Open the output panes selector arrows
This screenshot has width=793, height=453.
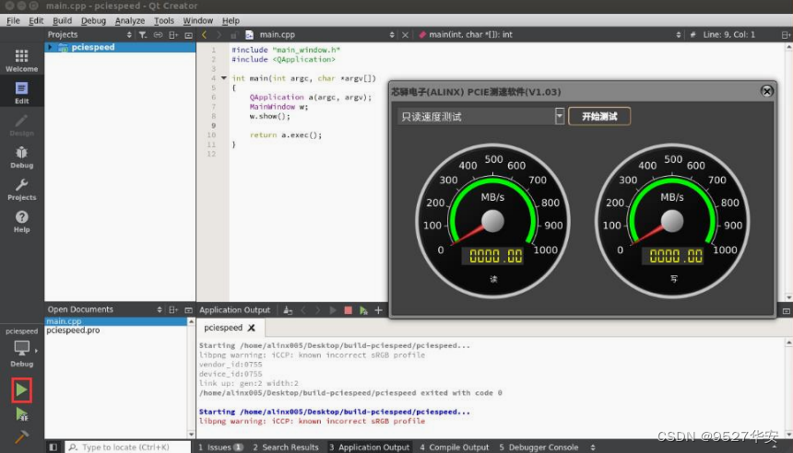pos(593,447)
